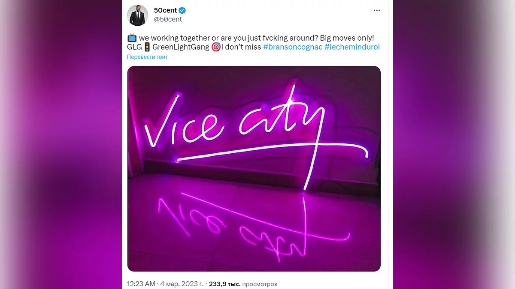Click the "4 мар. 2023 г." date
The height and width of the screenshot is (289, 515).
coord(181,283)
